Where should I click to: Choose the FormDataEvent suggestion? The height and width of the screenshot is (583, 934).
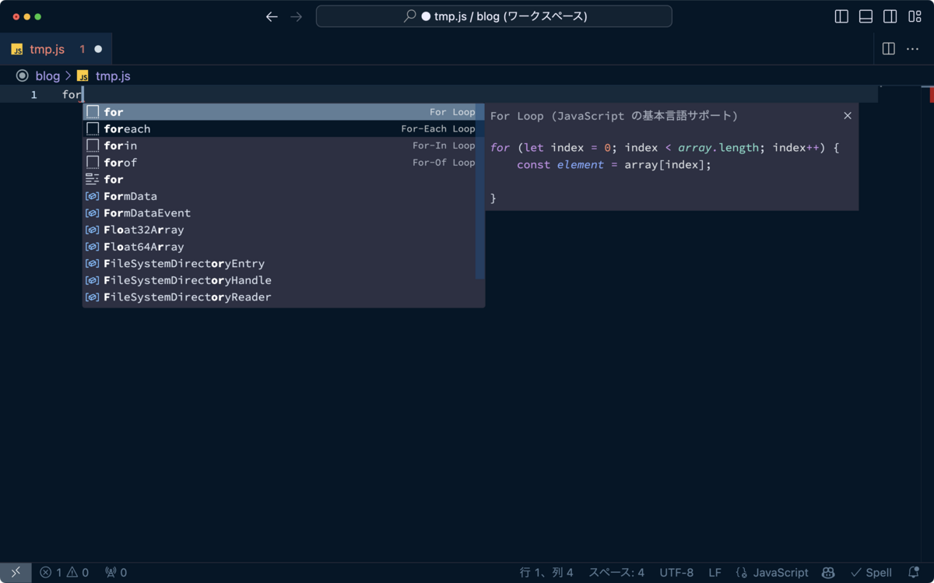click(x=279, y=213)
